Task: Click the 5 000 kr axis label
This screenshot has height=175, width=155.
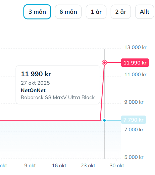Action: (x=134, y=157)
